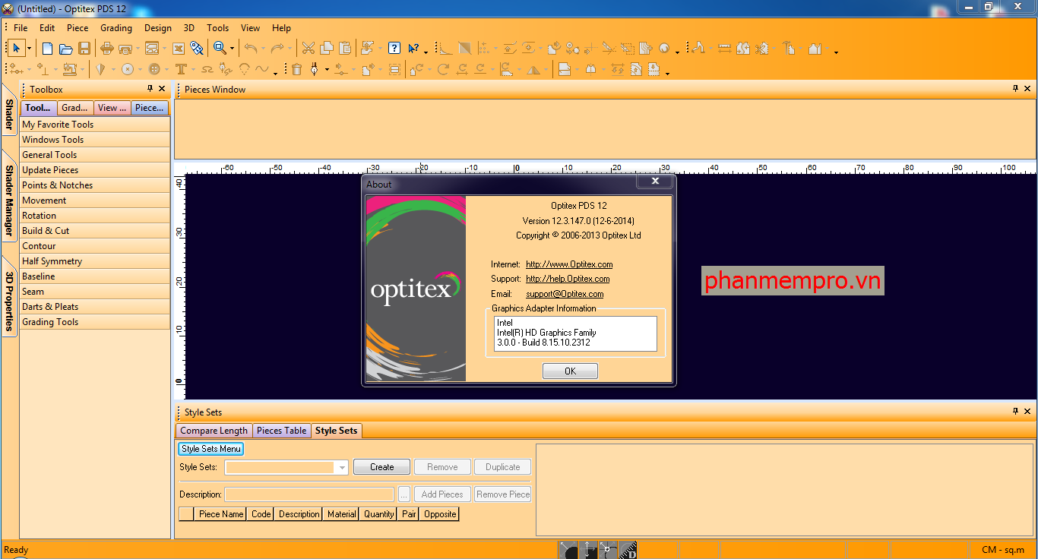Click the Save floppy disk icon
The height and width of the screenshot is (559, 1038).
pyautogui.click(x=84, y=49)
